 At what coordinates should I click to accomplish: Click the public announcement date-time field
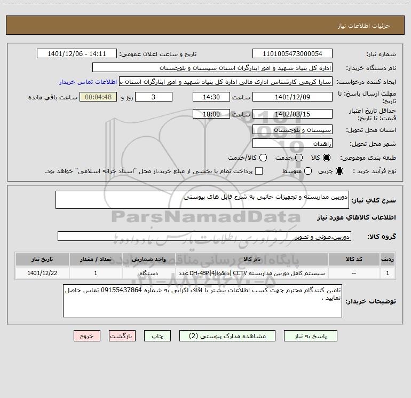point(77,54)
